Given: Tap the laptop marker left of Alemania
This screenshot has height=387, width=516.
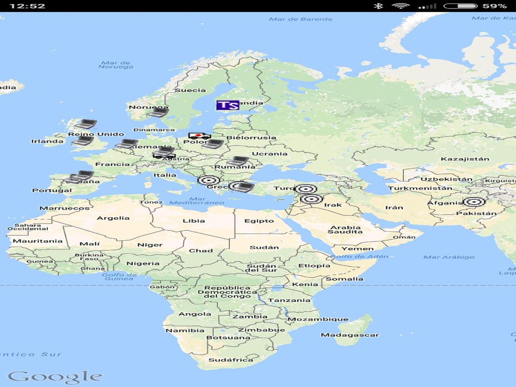Looking at the screenshot, I should (126, 144).
